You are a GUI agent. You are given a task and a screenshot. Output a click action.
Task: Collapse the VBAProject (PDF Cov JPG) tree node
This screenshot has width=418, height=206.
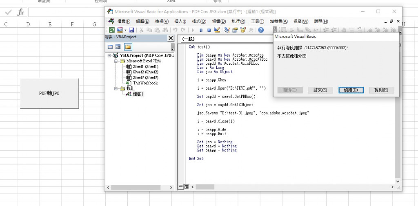coord(109,55)
